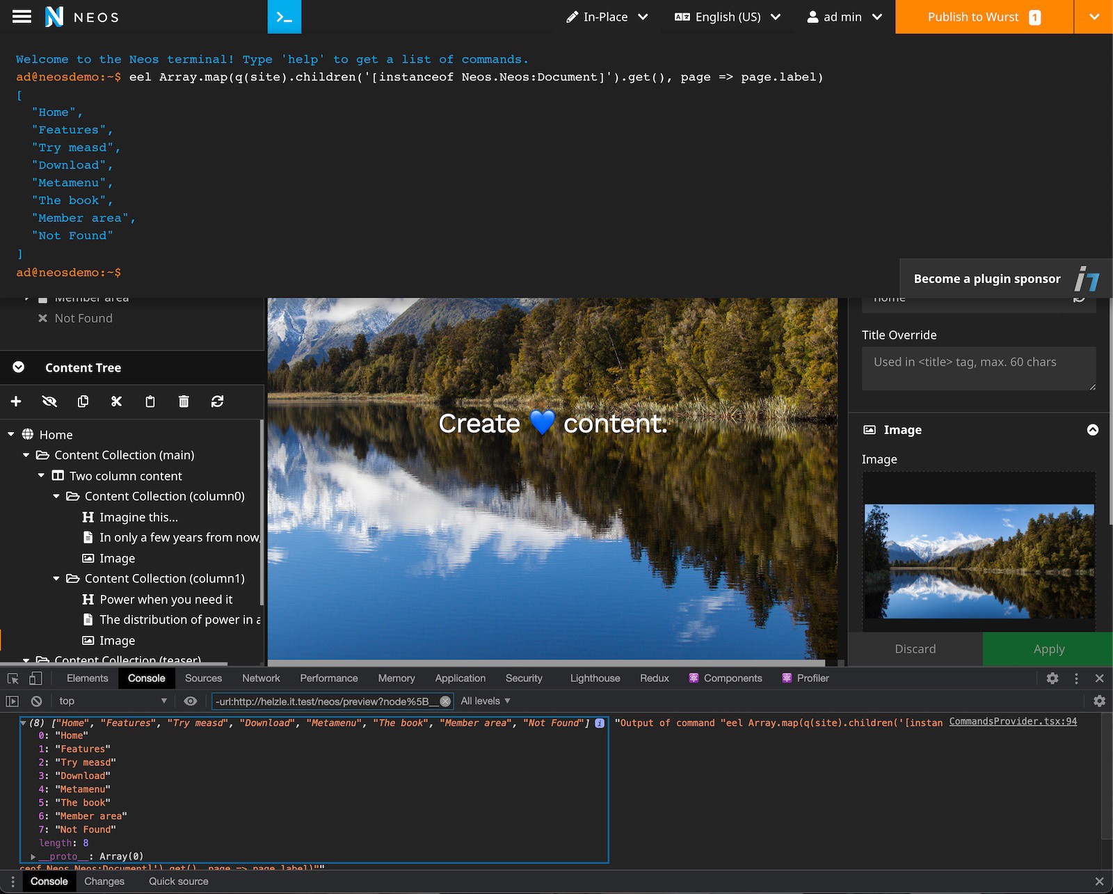Collapse the Two column content node
Screen dimensions: 1113x894
(41, 476)
